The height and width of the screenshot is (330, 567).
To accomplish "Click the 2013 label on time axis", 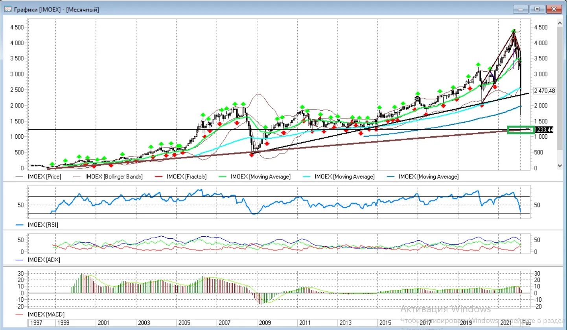I will point(345,323).
